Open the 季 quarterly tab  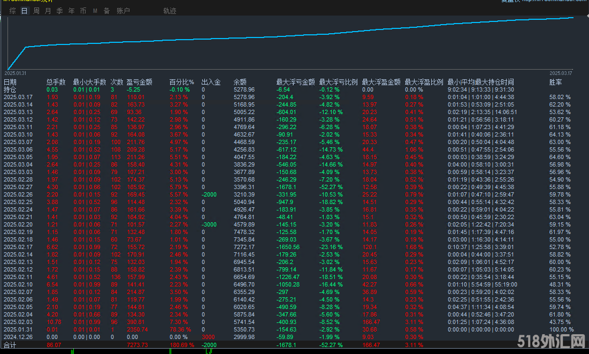click(59, 11)
